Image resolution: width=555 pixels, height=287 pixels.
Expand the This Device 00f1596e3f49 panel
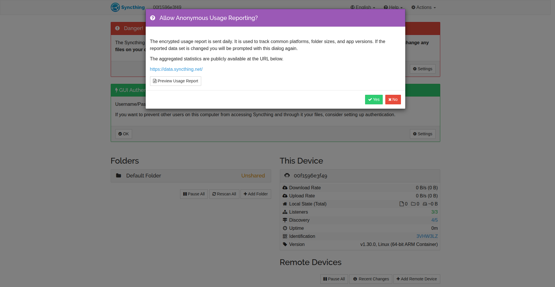[360, 176]
